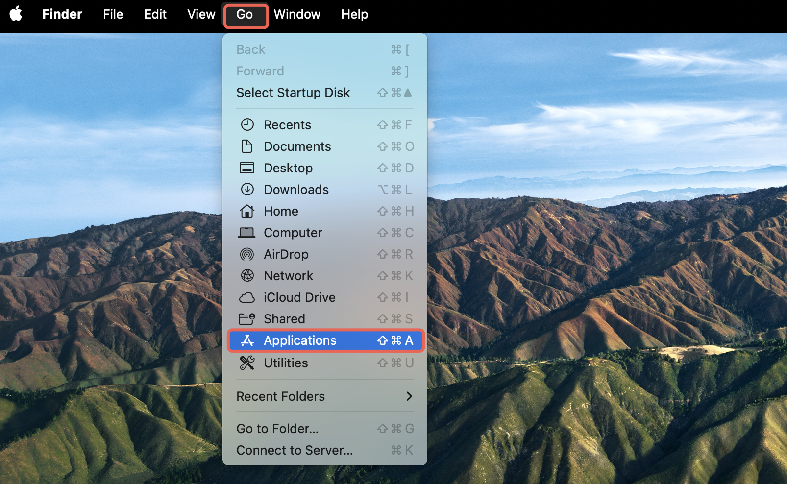This screenshot has width=787, height=484.
Task: Open the Window menu
Action: click(x=297, y=14)
